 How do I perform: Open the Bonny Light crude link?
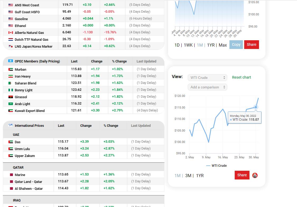coord(23,90)
